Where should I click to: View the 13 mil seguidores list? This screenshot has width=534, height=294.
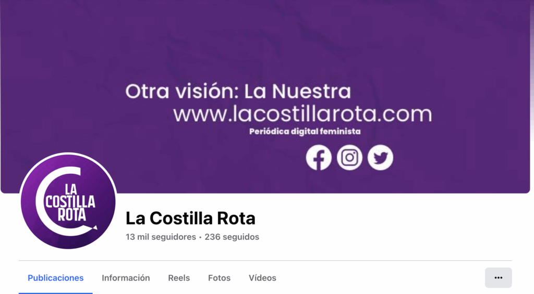(161, 237)
